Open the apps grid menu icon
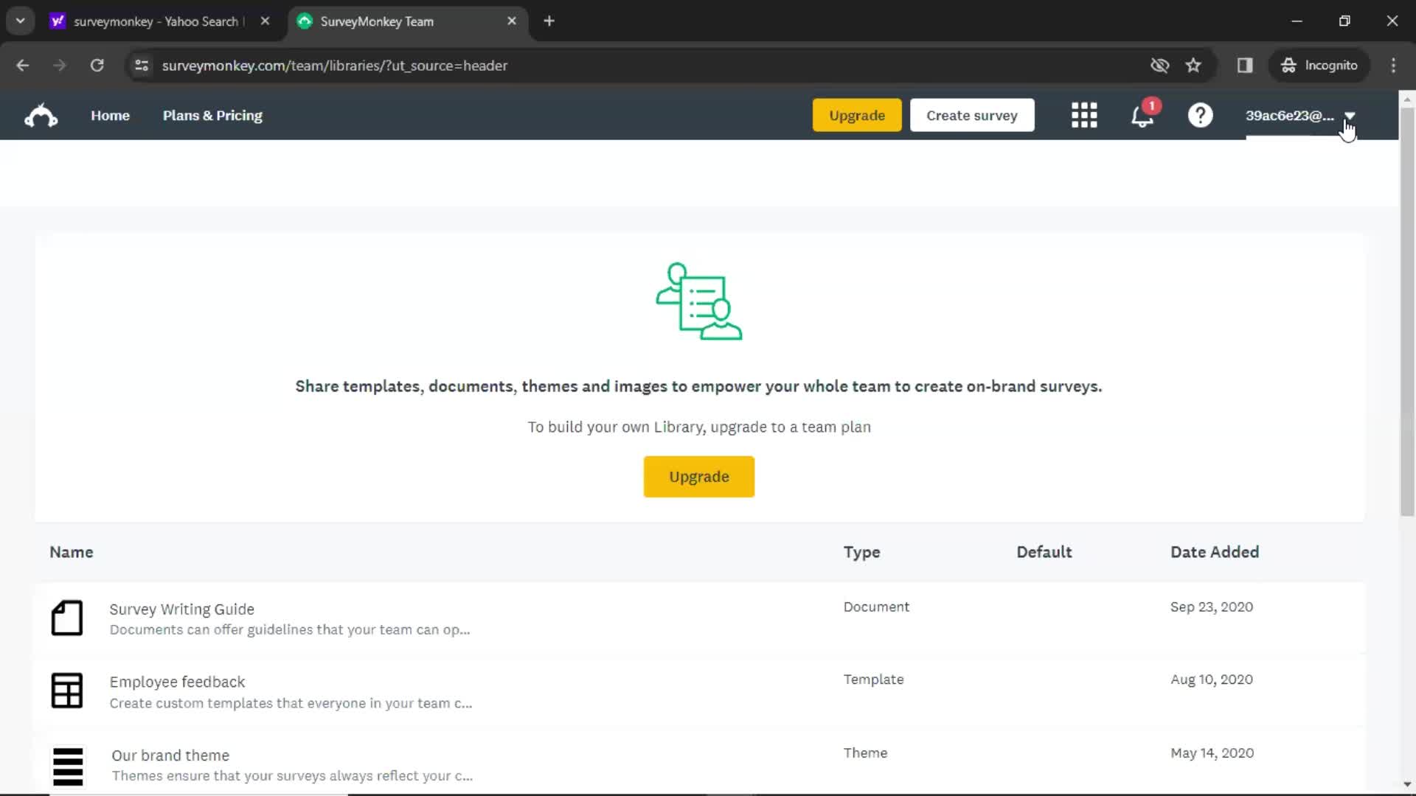Screen dimensions: 1416x796 [x=1084, y=116]
